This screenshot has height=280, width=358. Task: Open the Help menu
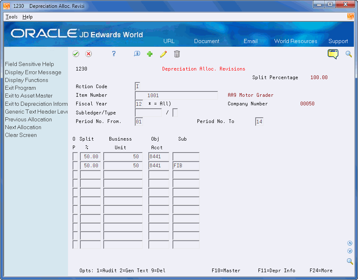(27, 17)
